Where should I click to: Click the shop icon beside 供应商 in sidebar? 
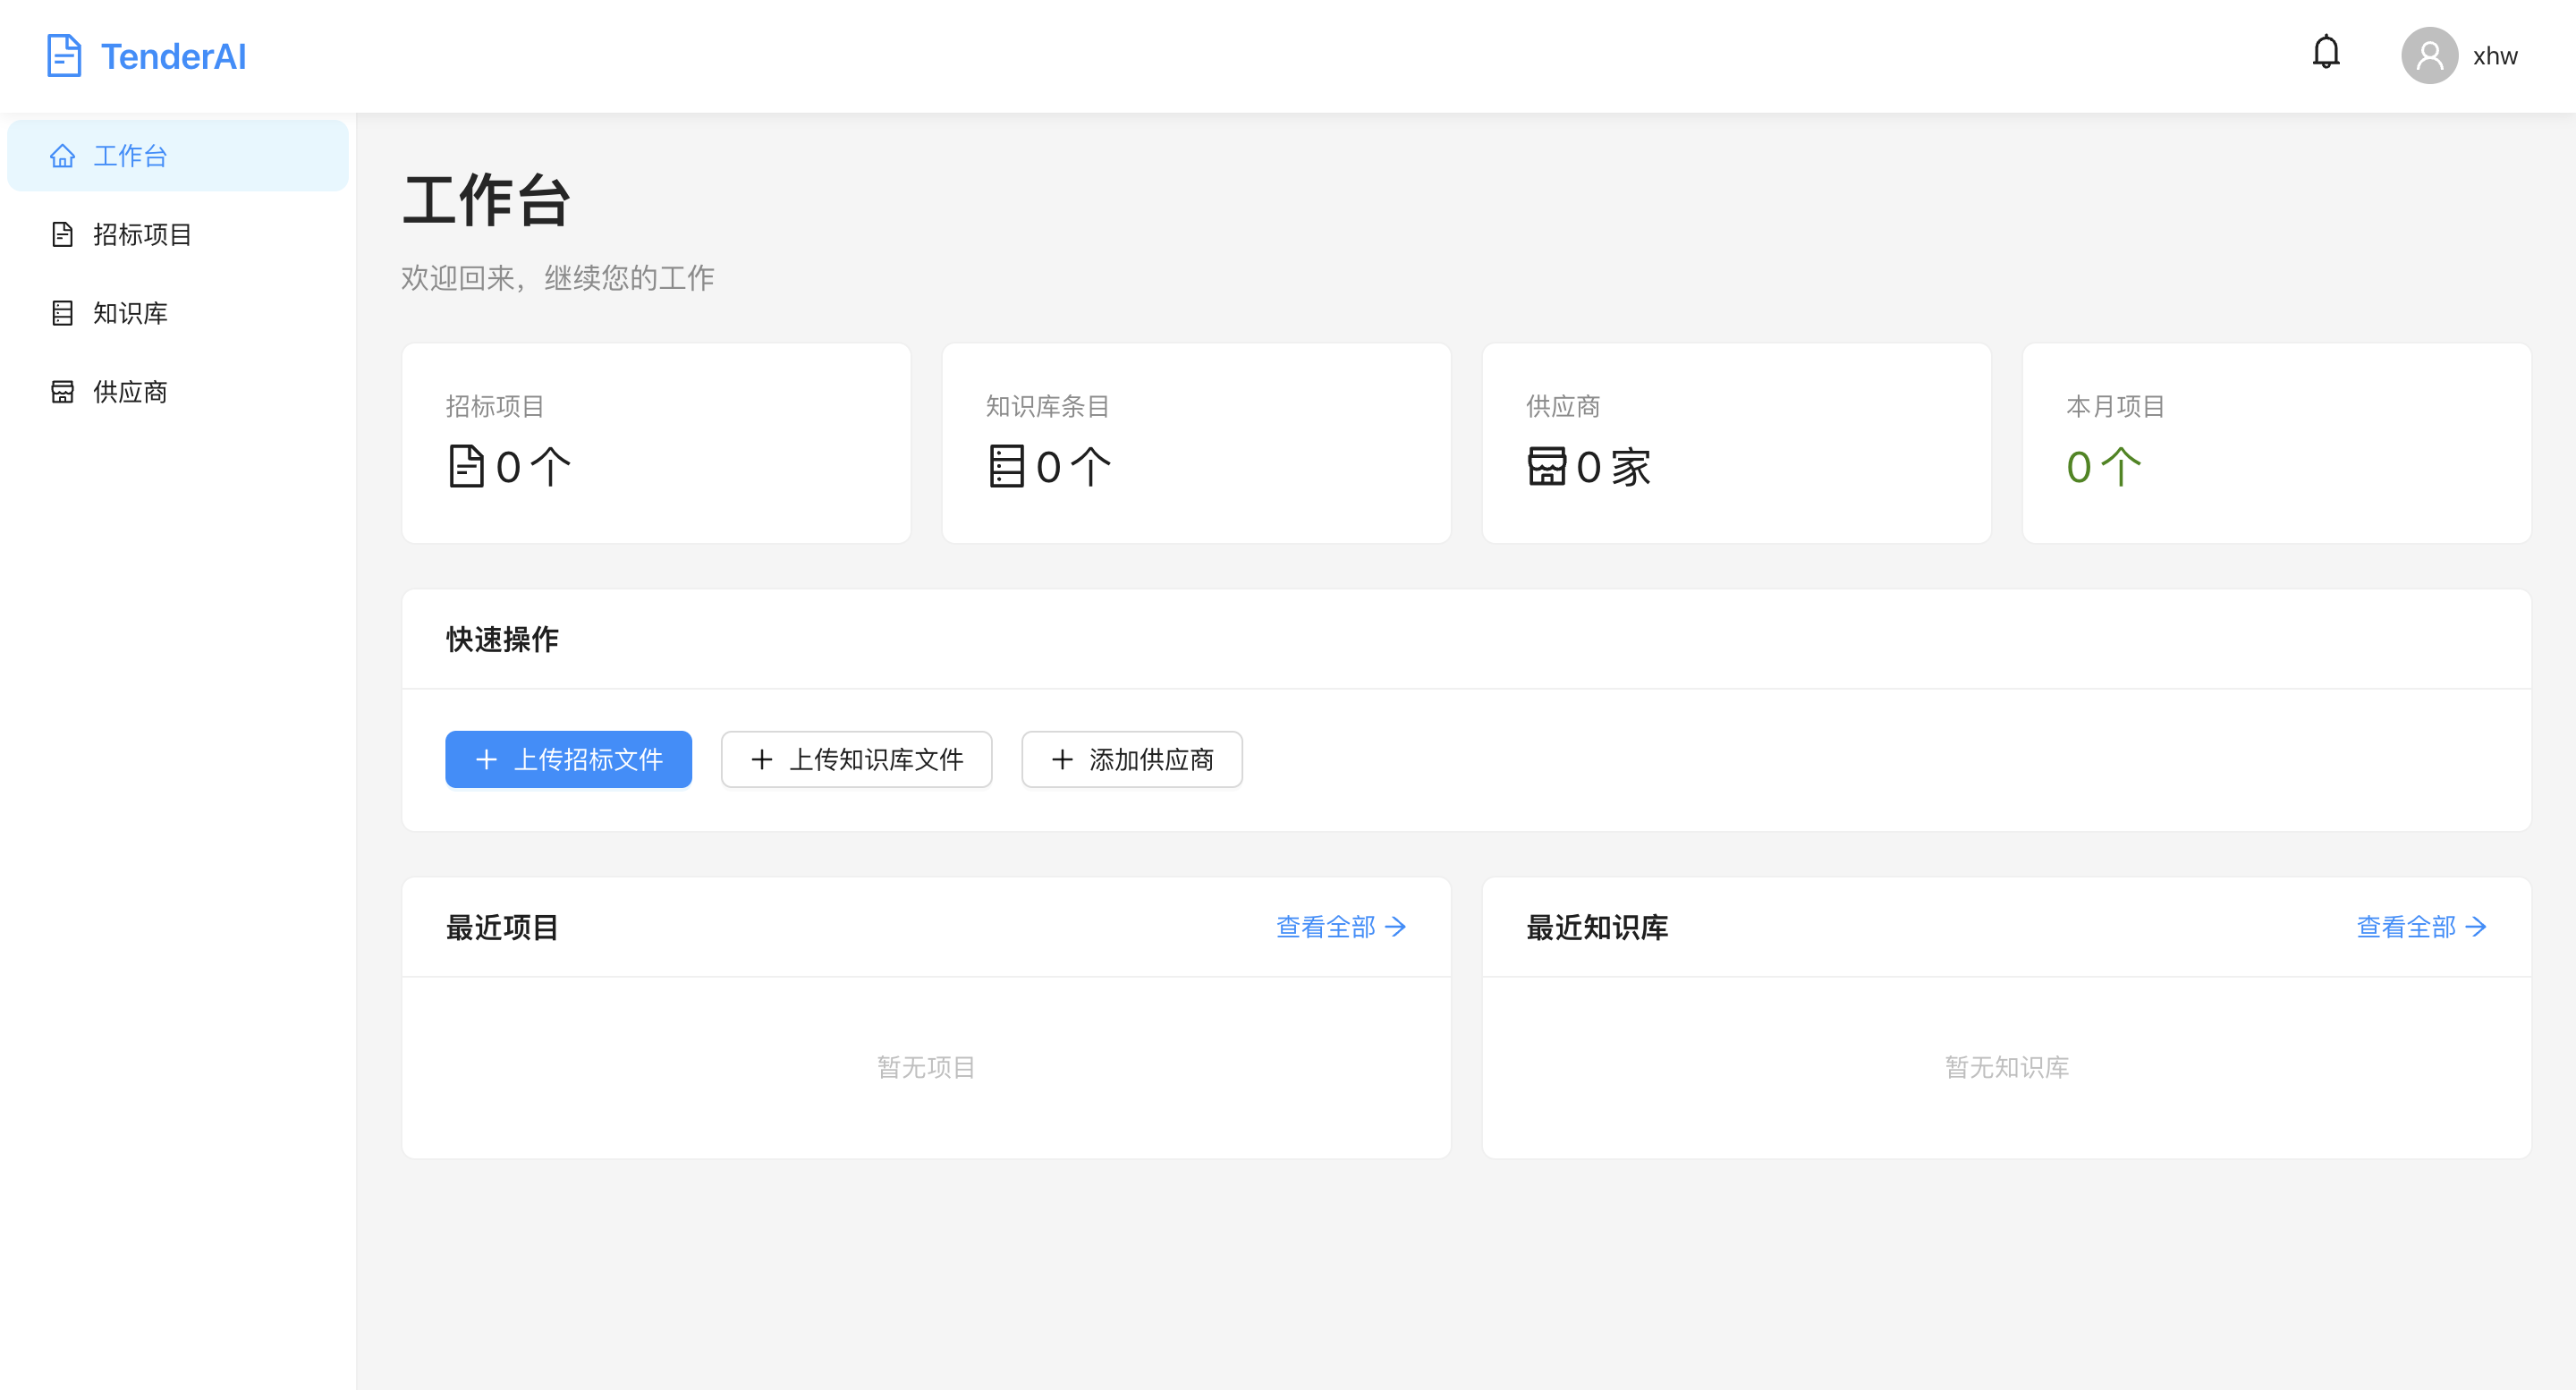click(x=62, y=391)
